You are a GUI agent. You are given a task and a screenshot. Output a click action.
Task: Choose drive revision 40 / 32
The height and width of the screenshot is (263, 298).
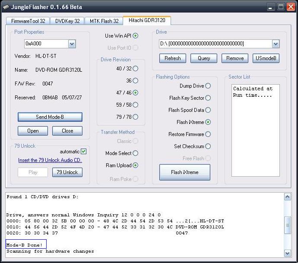136,68
